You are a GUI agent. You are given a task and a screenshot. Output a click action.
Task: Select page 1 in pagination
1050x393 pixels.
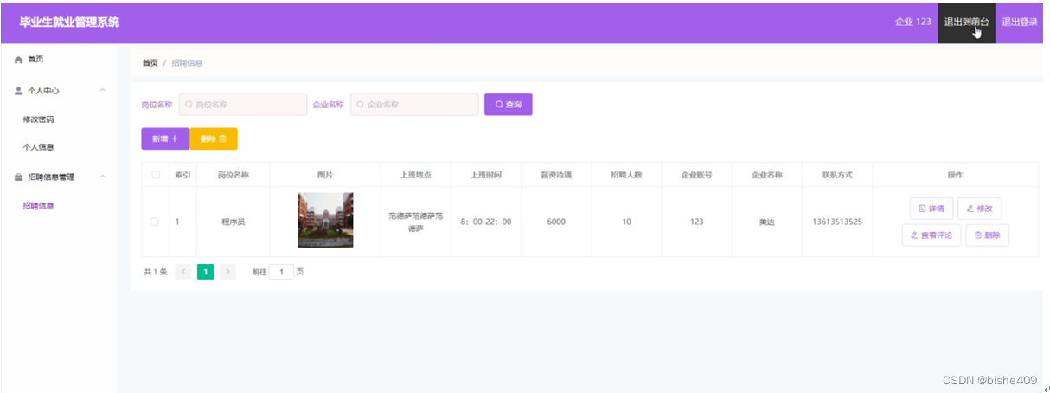click(206, 272)
